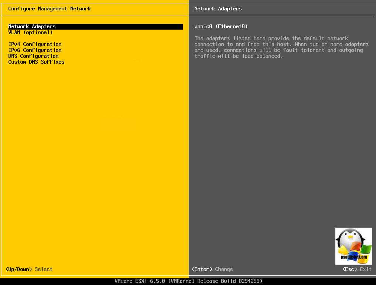Click the pyatilistnik.org watermark text
The image size is (376, 285).
click(x=353, y=257)
